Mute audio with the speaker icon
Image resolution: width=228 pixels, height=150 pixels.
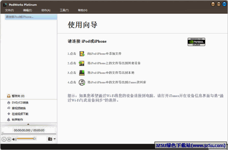pyautogui.click(x=14, y=139)
